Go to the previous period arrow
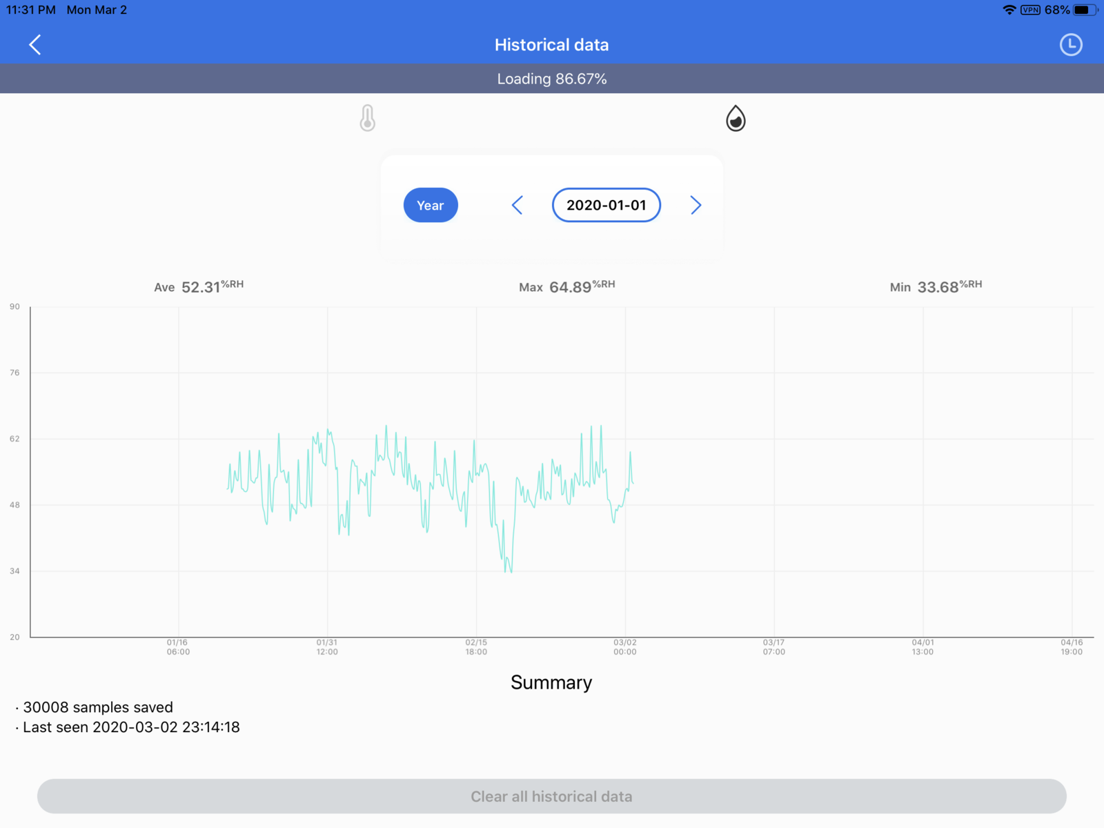The image size is (1104, 828). (517, 205)
